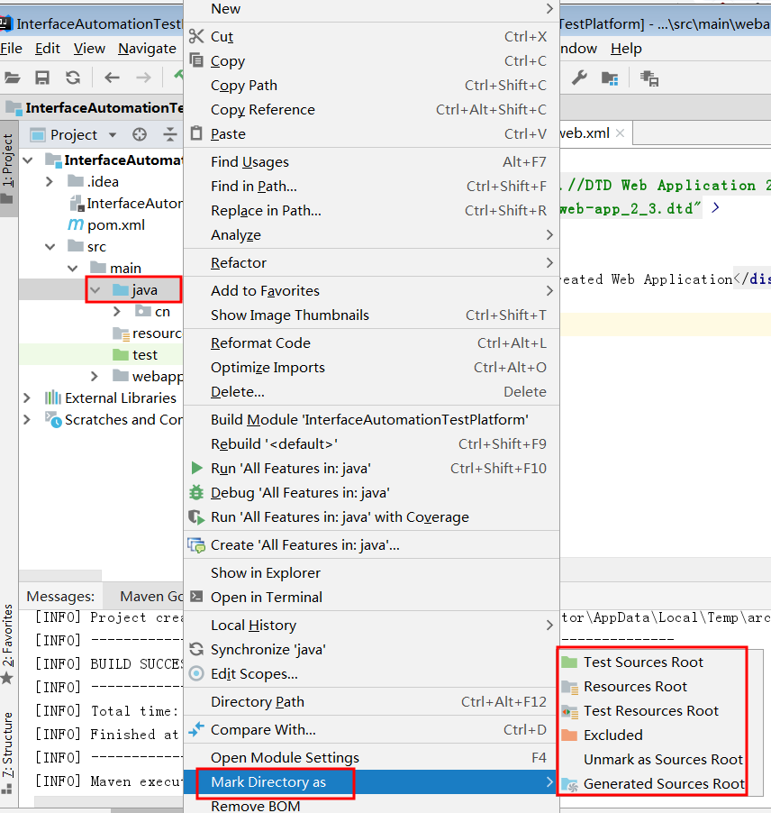Select the resources folder in project tree

click(147, 333)
